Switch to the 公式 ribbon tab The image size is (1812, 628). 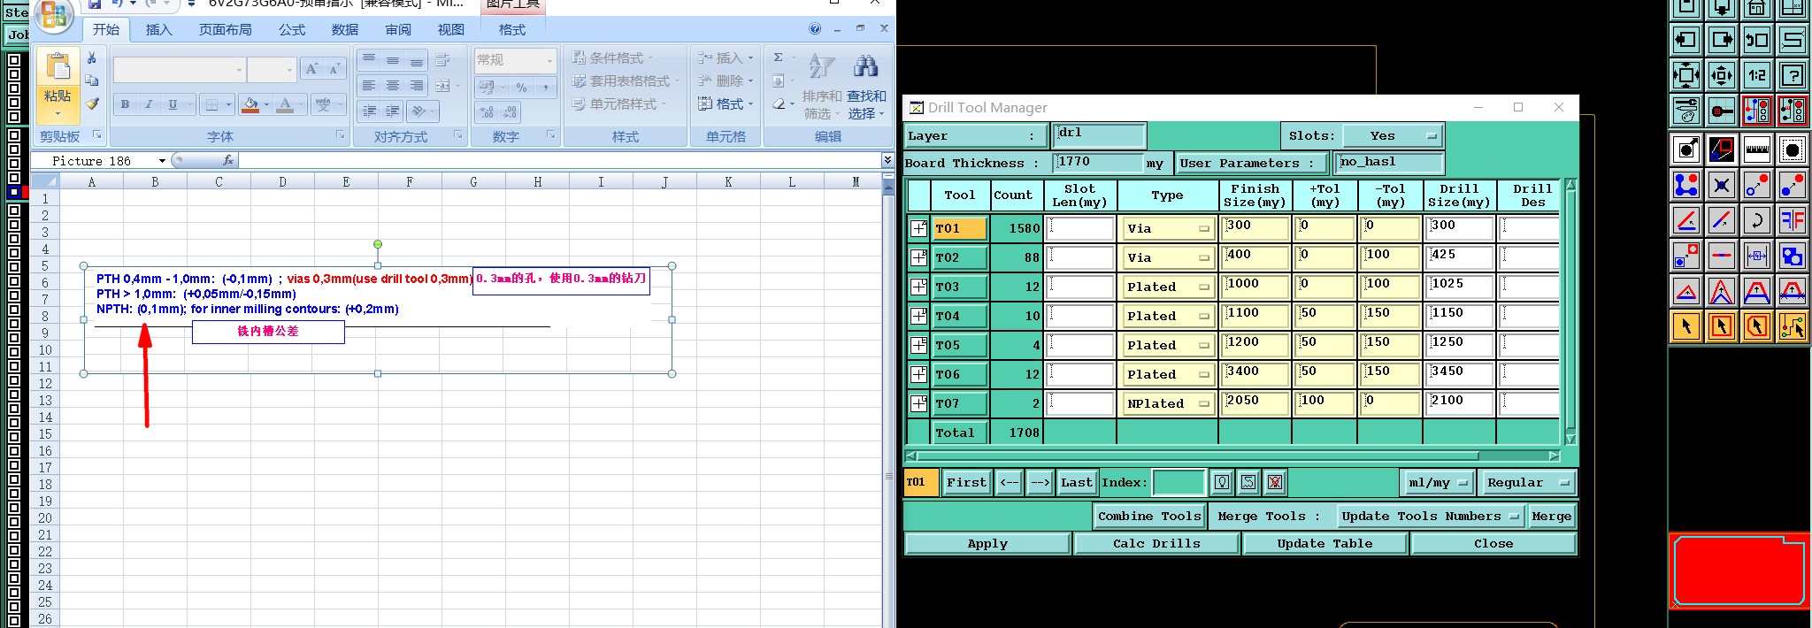tap(291, 29)
